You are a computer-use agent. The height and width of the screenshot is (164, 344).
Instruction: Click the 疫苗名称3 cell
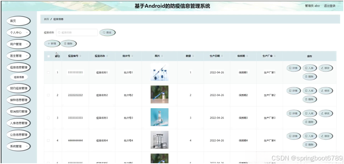tap(102, 118)
